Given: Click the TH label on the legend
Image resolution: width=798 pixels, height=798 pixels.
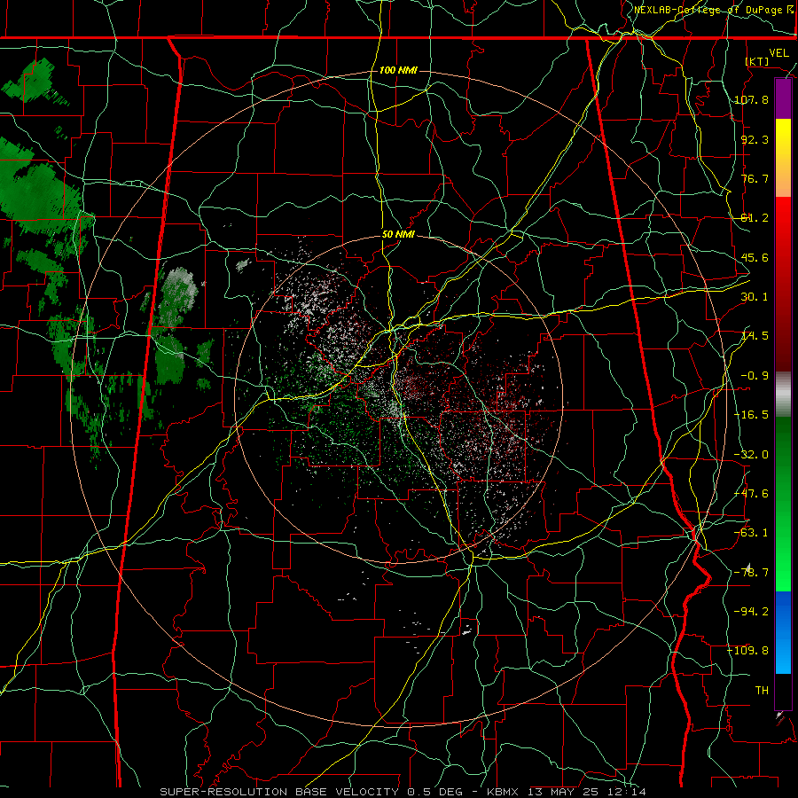Looking at the screenshot, I should (762, 690).
